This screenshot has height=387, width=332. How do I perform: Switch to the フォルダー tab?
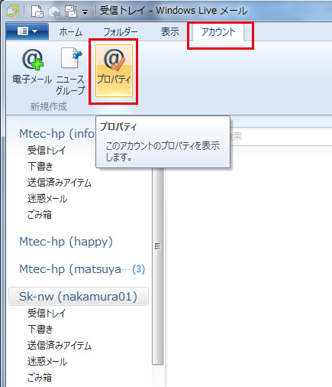click(121, 32)
